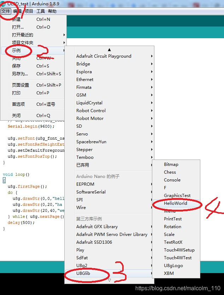
Task: Select 保存 menu entry
Action: pos(33,66)
